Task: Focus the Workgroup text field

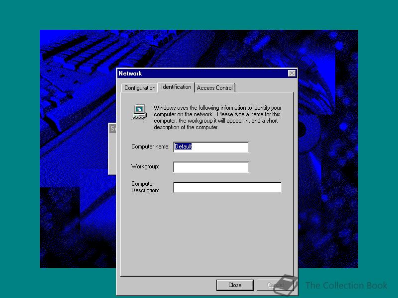Action: click(x=211, y=167)
